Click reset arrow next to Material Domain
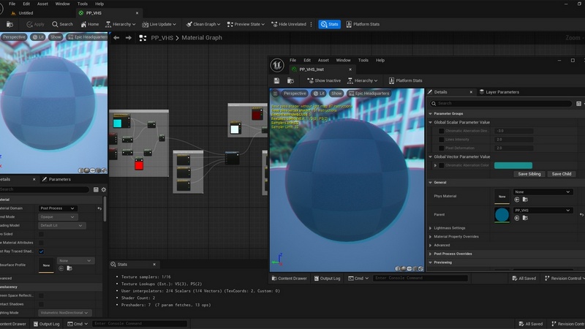The image size is (585, 329). tap(99, 208)
